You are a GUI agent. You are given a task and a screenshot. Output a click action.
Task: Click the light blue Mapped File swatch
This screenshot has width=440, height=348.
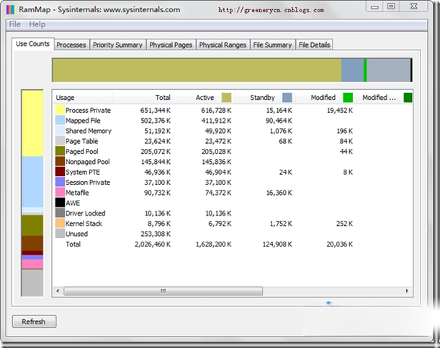pyautogui.click(x=60, y=121)
